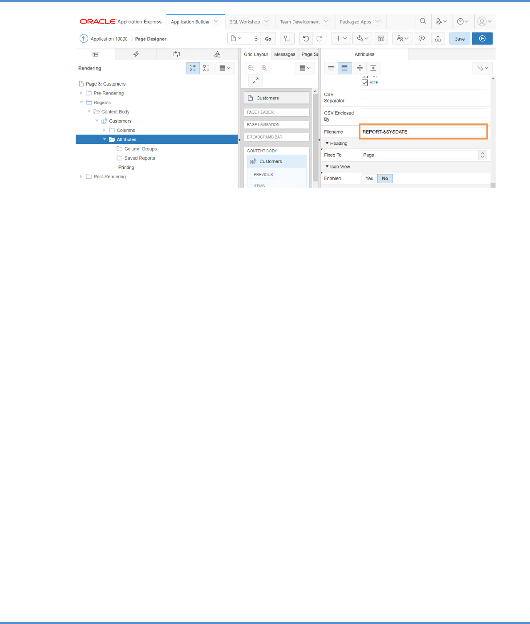Open the Grid Layout options menu
This screenshot has height=624, width=530.
(x=305, y=68)
